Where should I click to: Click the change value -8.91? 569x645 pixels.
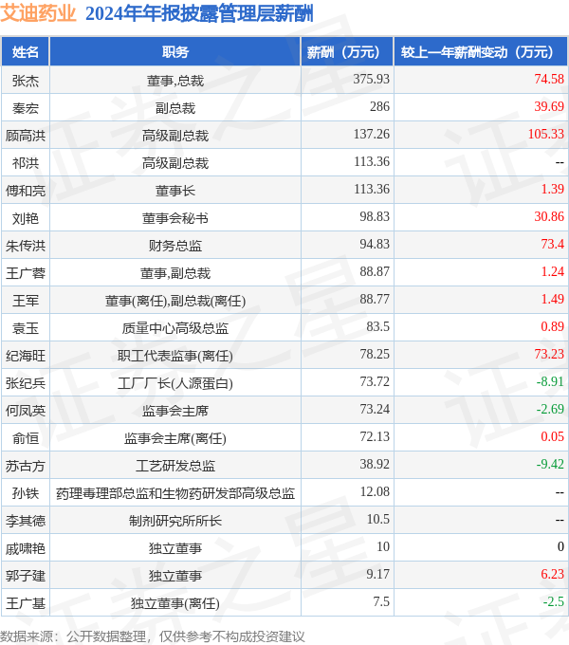point(550,381)
